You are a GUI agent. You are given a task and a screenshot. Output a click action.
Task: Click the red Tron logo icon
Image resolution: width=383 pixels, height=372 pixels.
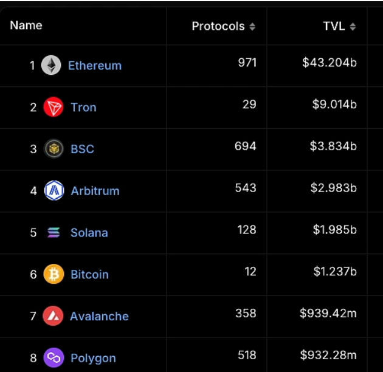click(x=53, y=107)
